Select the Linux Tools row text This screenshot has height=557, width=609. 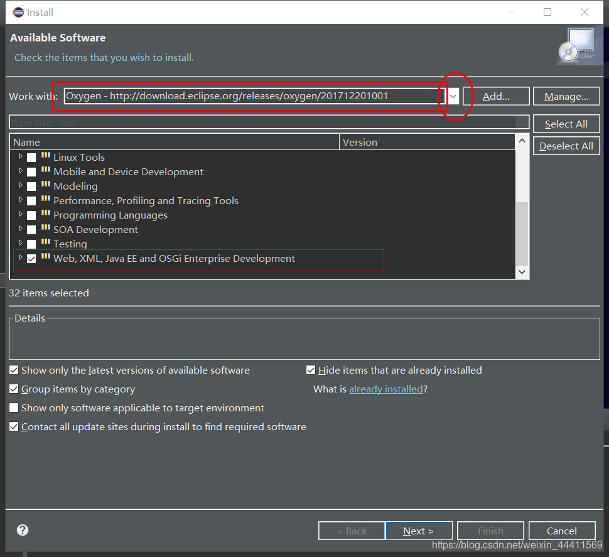(79, 158)
